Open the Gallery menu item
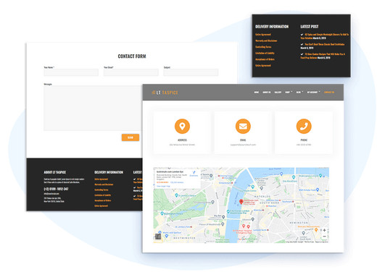This screenshot has width=385, height=280. coord(278,93)
